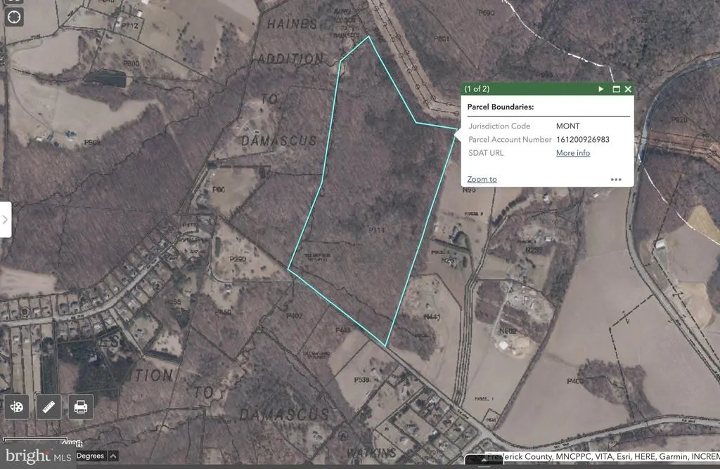The height and width of the screenshot is (469, 720).
Task: Show next feature in parcel popup
Action: [600, 89]
